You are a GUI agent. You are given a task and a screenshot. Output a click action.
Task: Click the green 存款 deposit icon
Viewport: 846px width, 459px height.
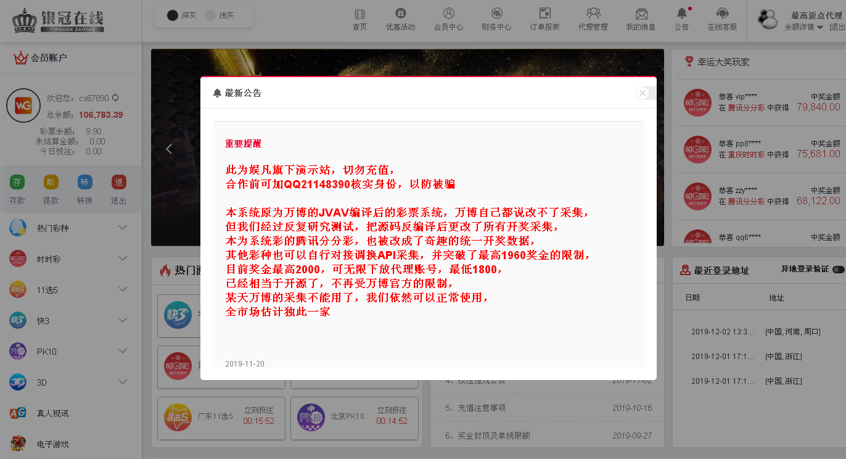point(17,182)
